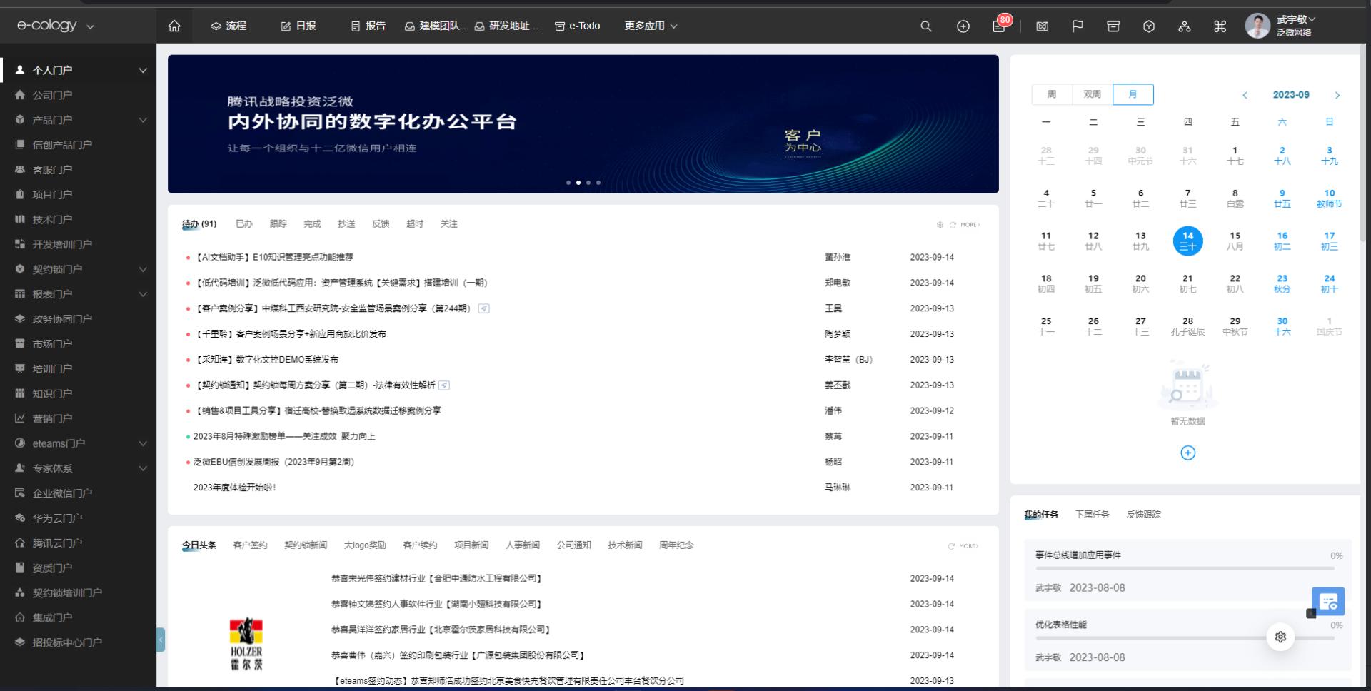
Task: Click the plus circle create icon
Action: (x=963, y=26)
